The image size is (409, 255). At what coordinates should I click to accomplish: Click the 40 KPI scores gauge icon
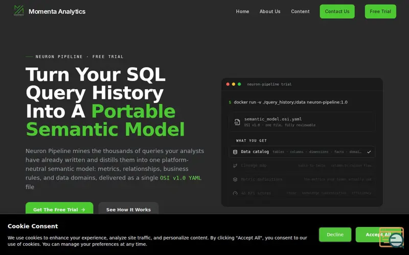point(235,193)
